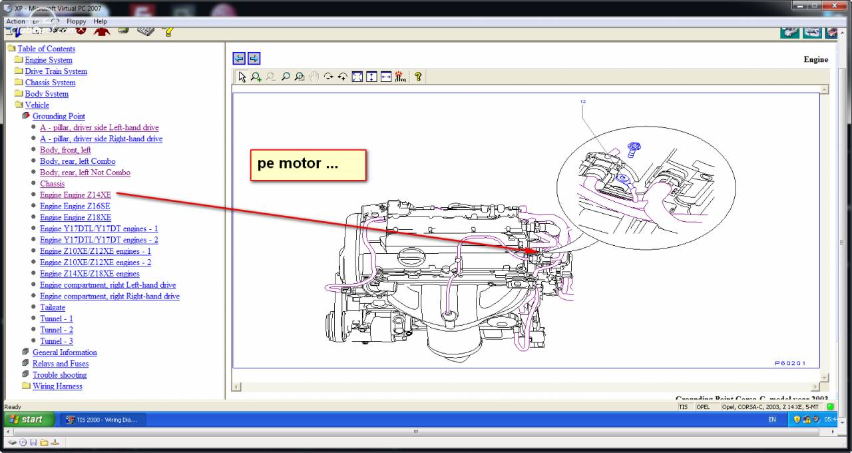Click 'Opel, CORSA-C, 2003, Z 14 XE, 5-MT' status text
The width and height of the screenshot is (852, 453).
pos(773,407)
